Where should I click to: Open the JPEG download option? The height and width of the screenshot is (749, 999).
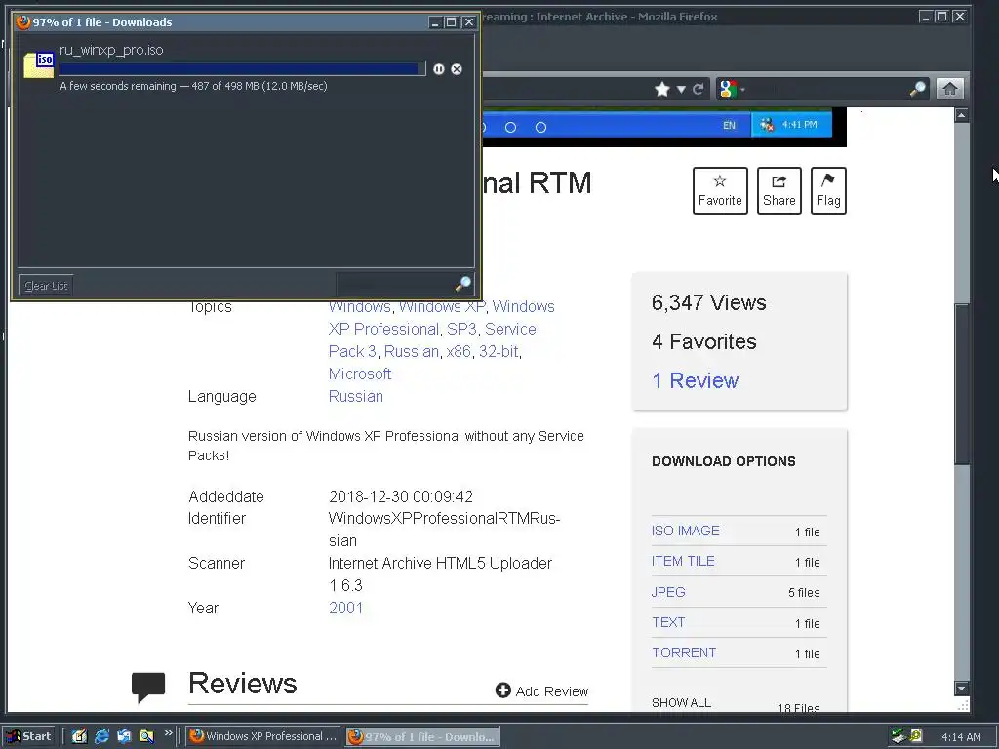pos(668,592)
